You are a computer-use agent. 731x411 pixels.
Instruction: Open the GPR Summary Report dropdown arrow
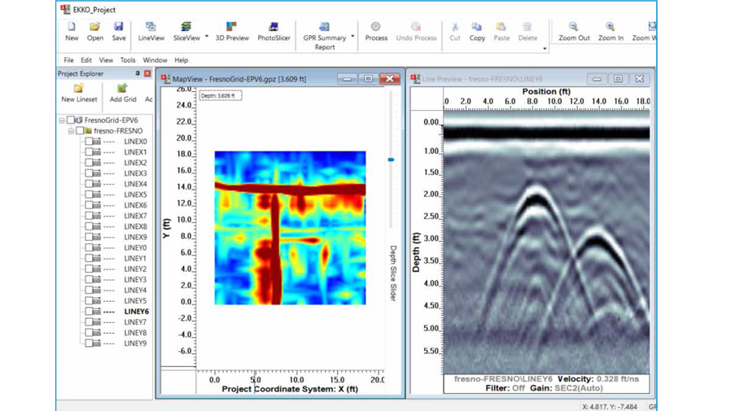tap(352, 37)
